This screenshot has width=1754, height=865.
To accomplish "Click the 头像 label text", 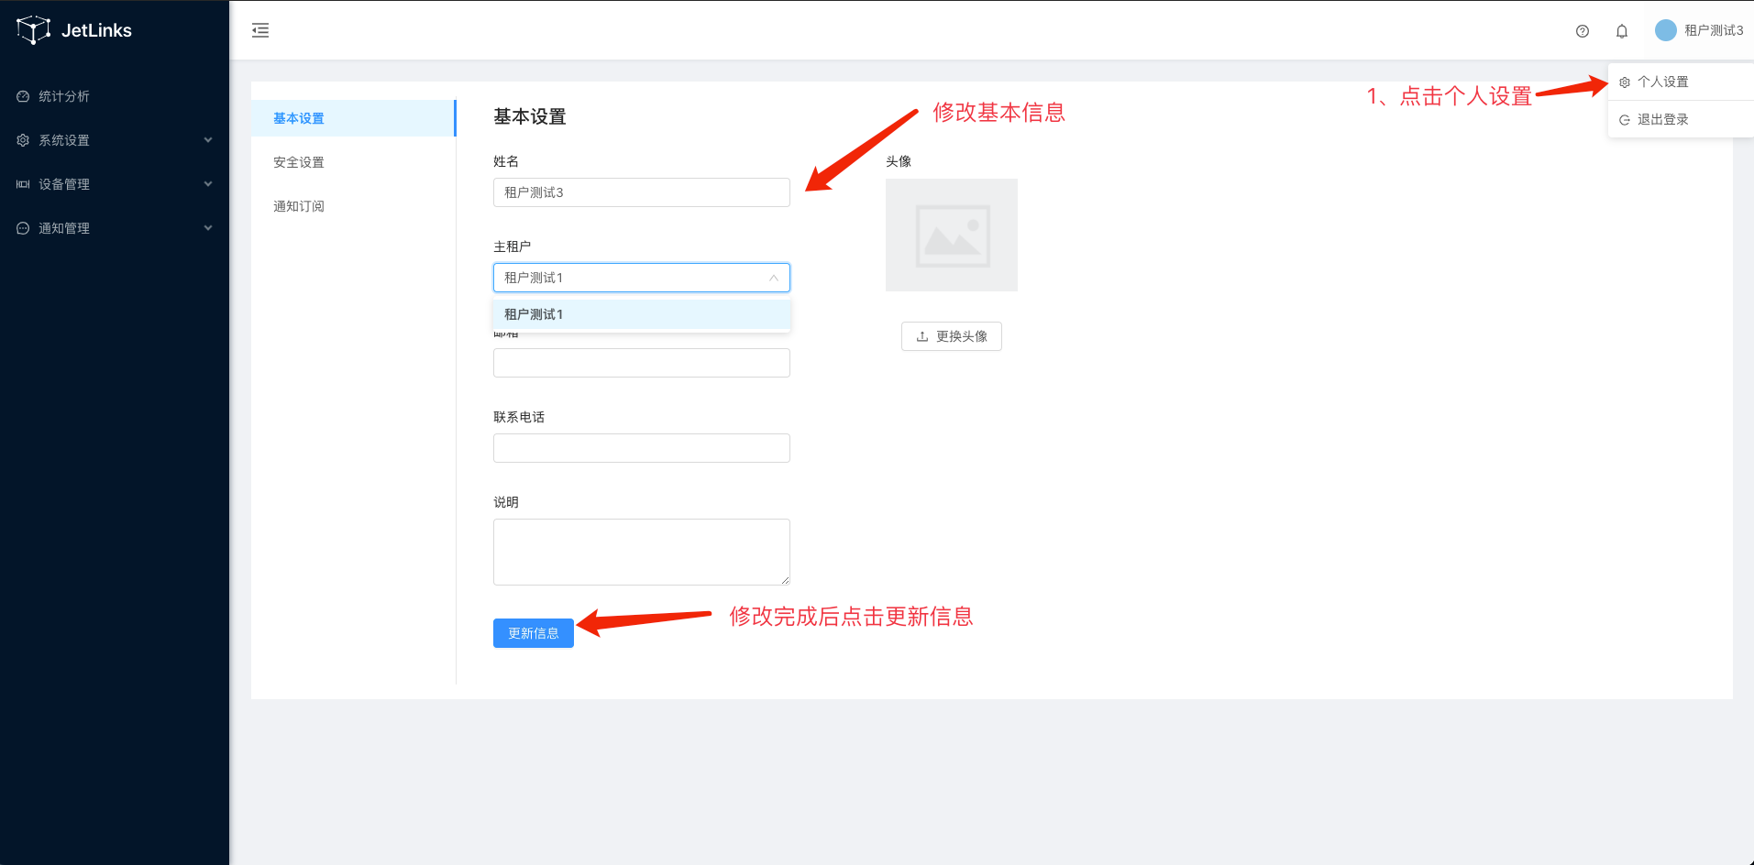I will pyautogui.click(x=899, y=161).
